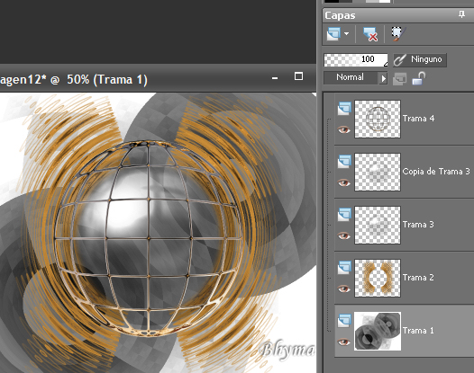Select the Trama 4 layer name
Viewport: 474px width, 373px height.
click(418, 119)
